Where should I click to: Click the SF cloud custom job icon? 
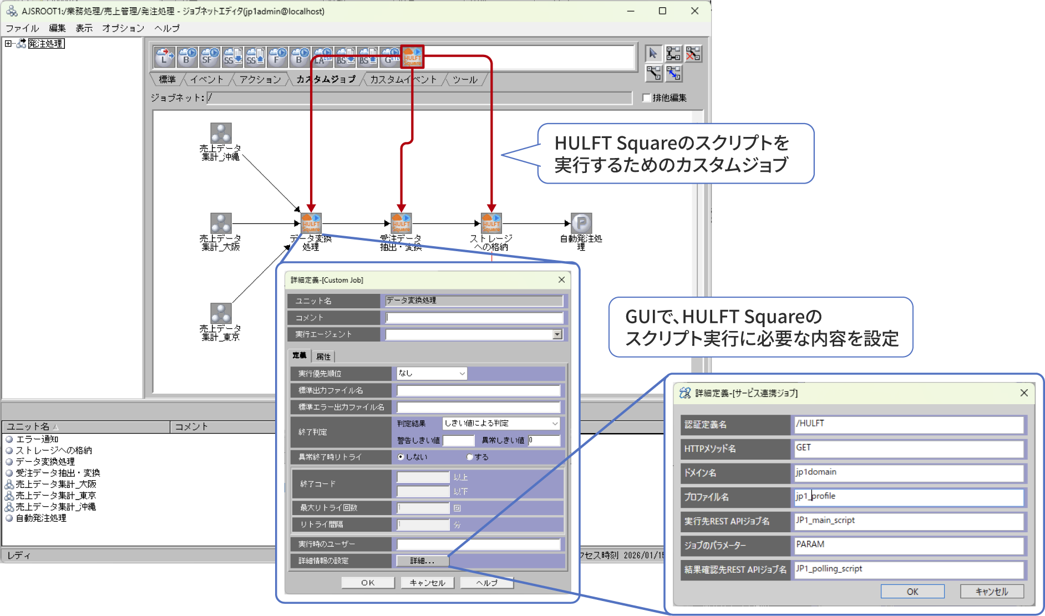209,57
